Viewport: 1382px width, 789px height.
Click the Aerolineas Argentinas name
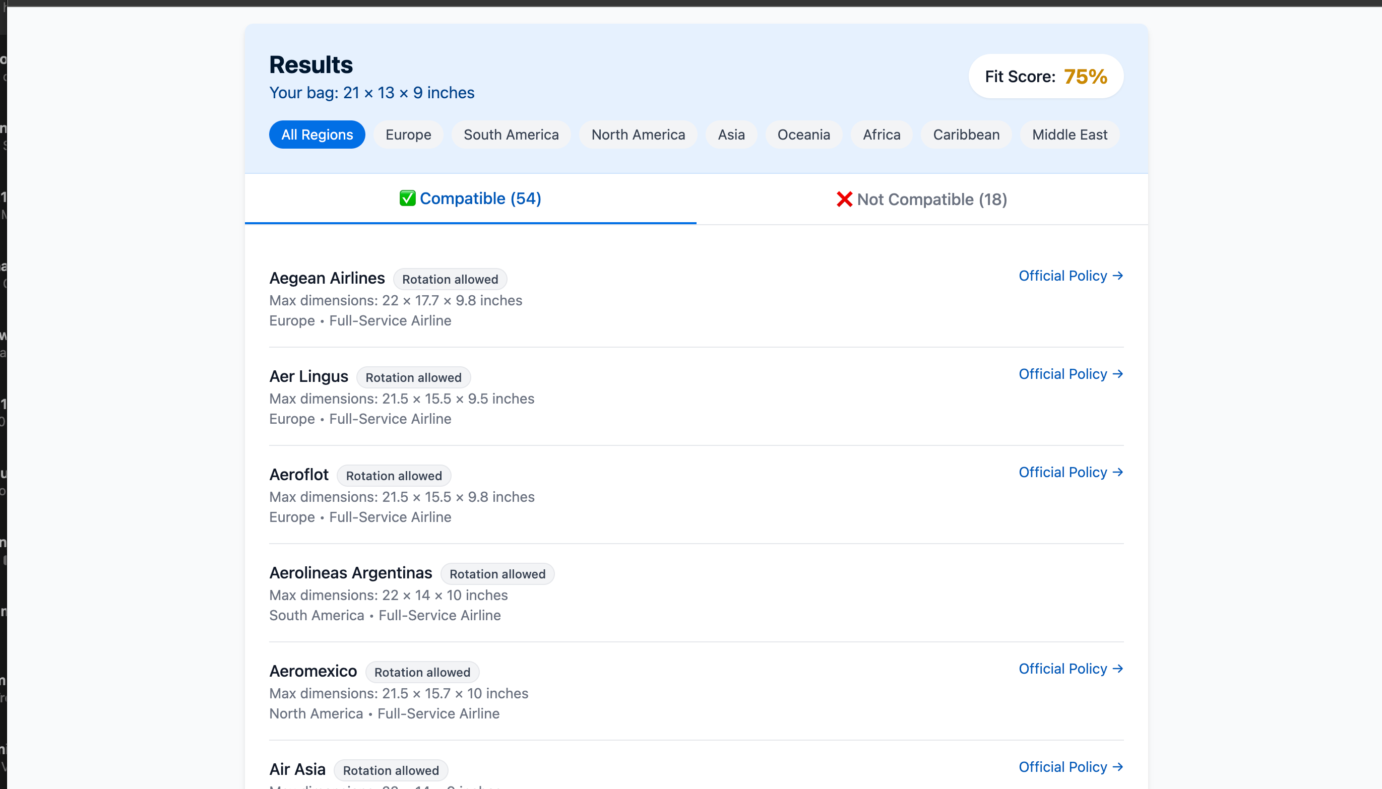[x=351, y=573]
